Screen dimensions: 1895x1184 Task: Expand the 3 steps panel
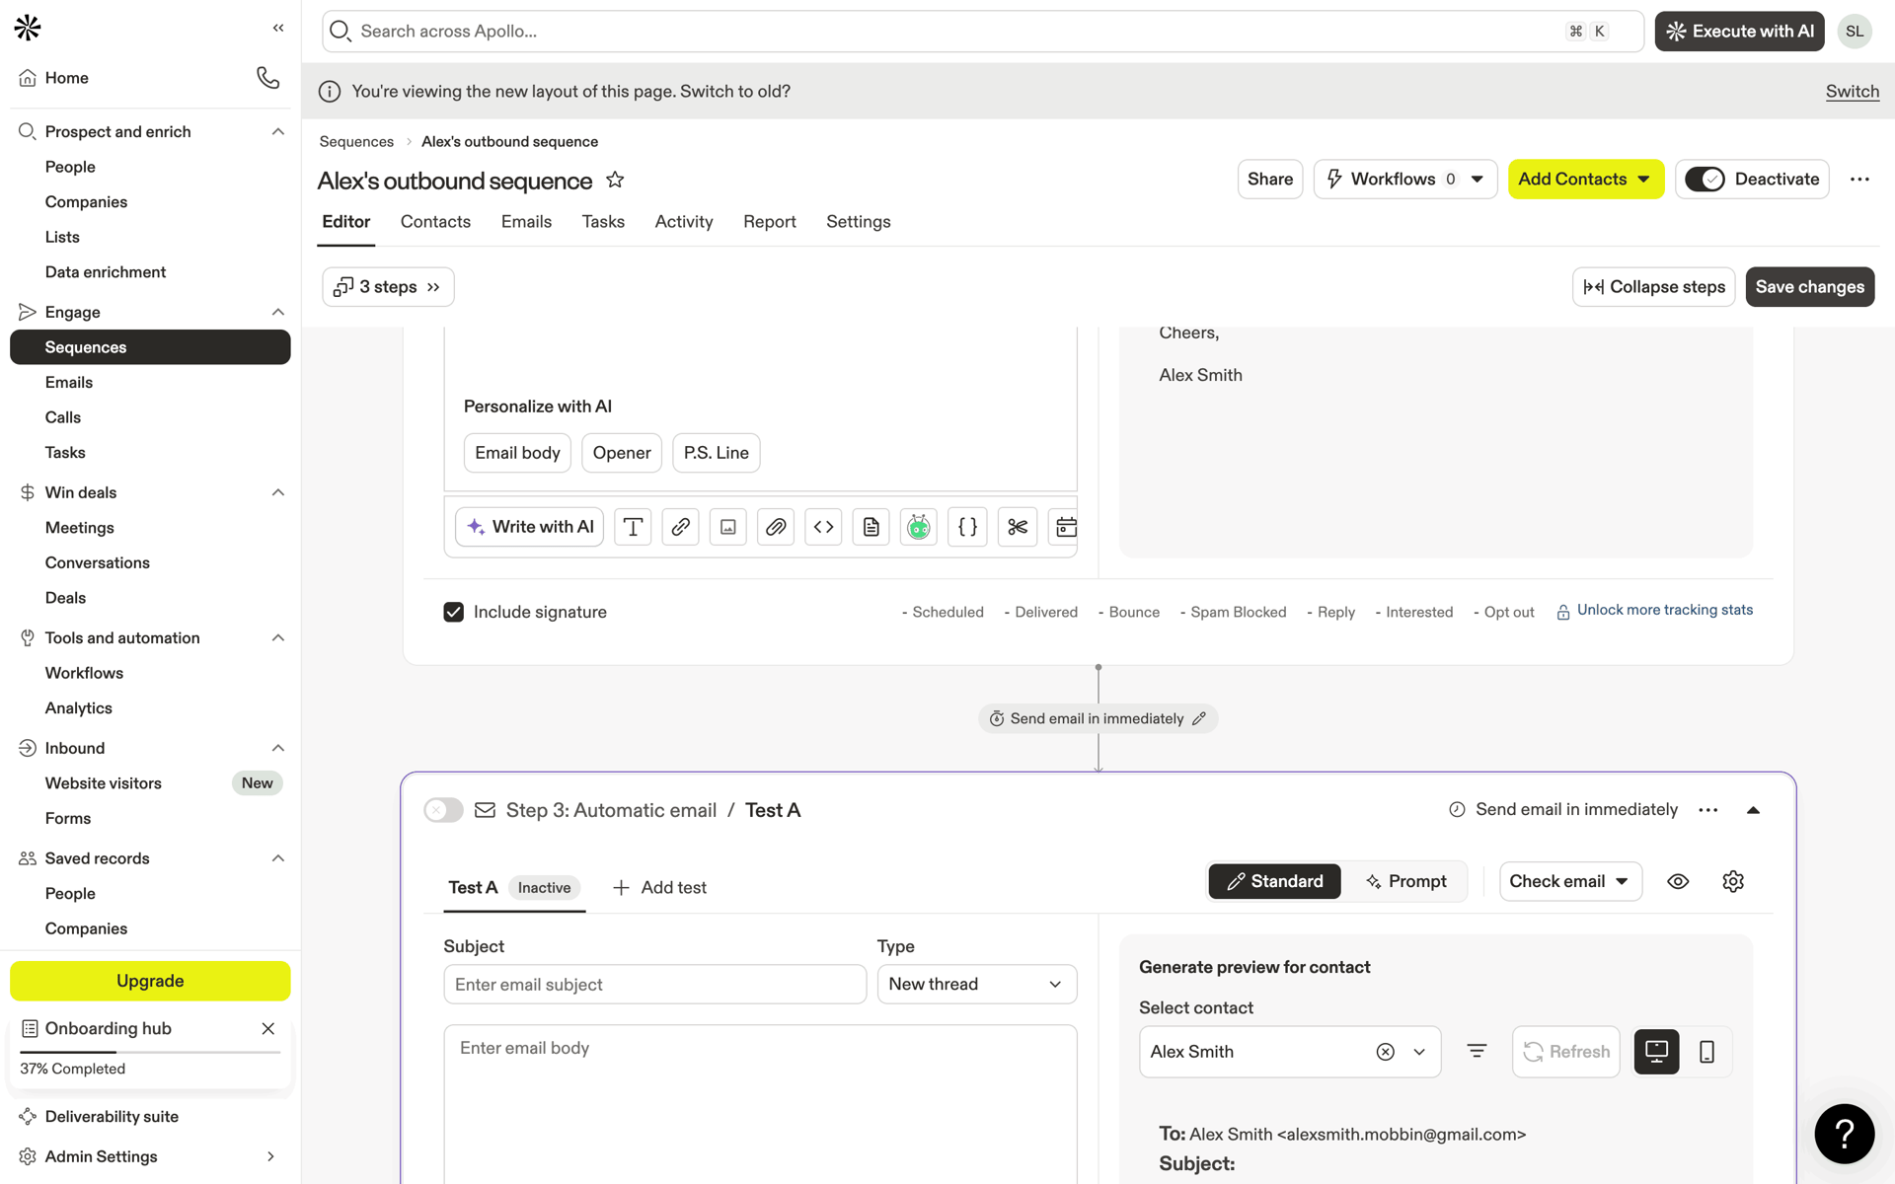pyautogui.click(x=388, y=287)
